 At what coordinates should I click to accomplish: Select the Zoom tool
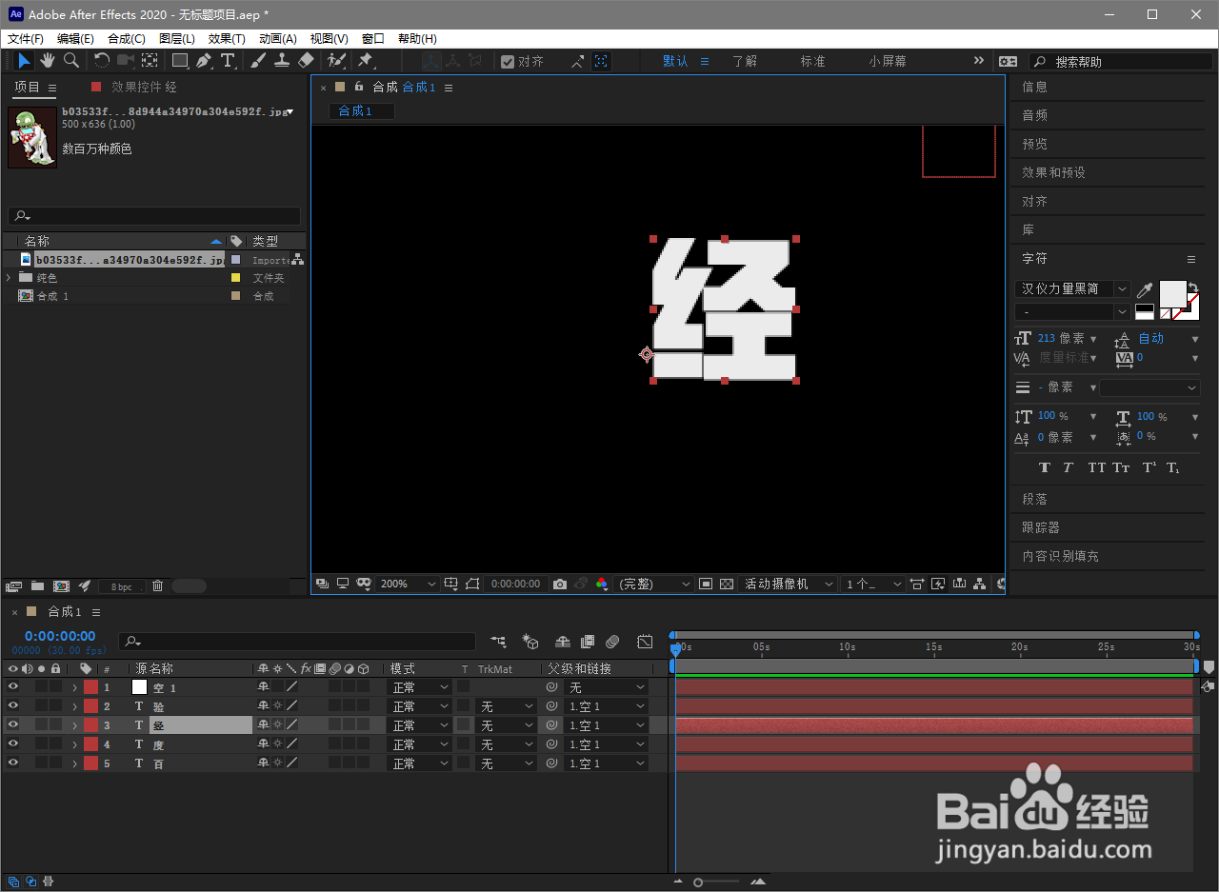[x=70, y=60]
